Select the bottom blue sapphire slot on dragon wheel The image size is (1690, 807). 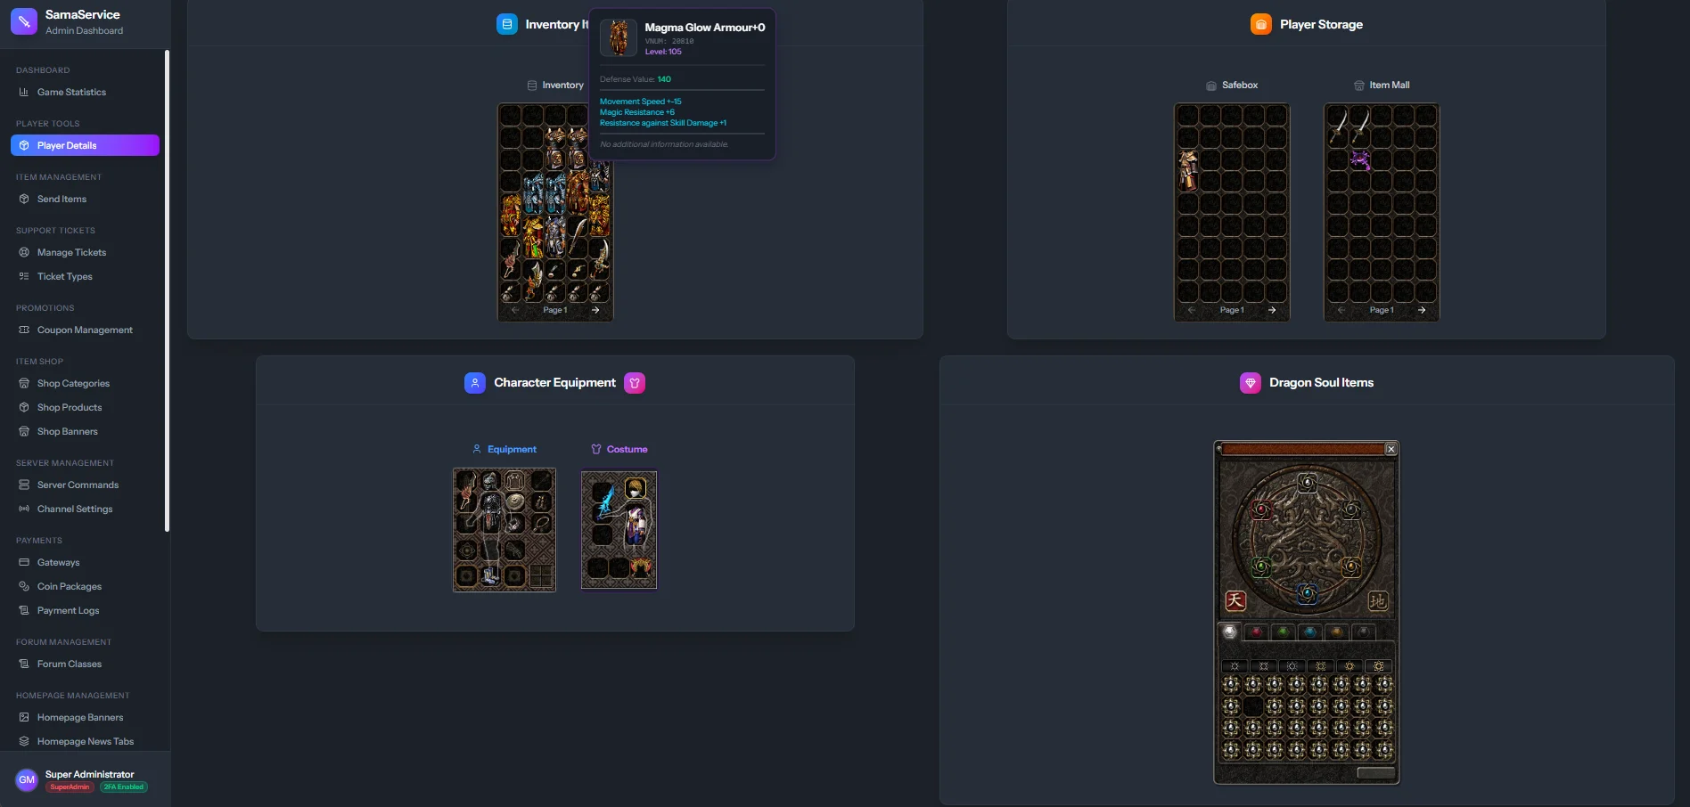tap(1307, 593)
